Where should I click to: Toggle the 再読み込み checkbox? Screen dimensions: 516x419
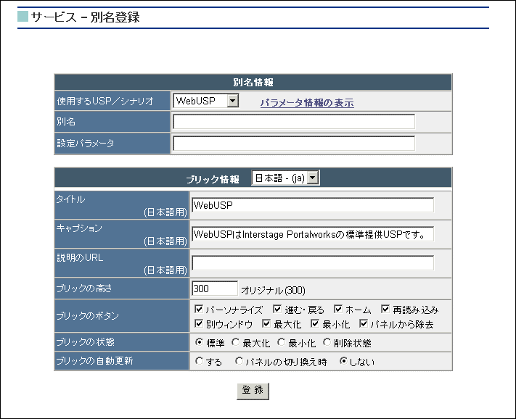(x=385, y=309)
